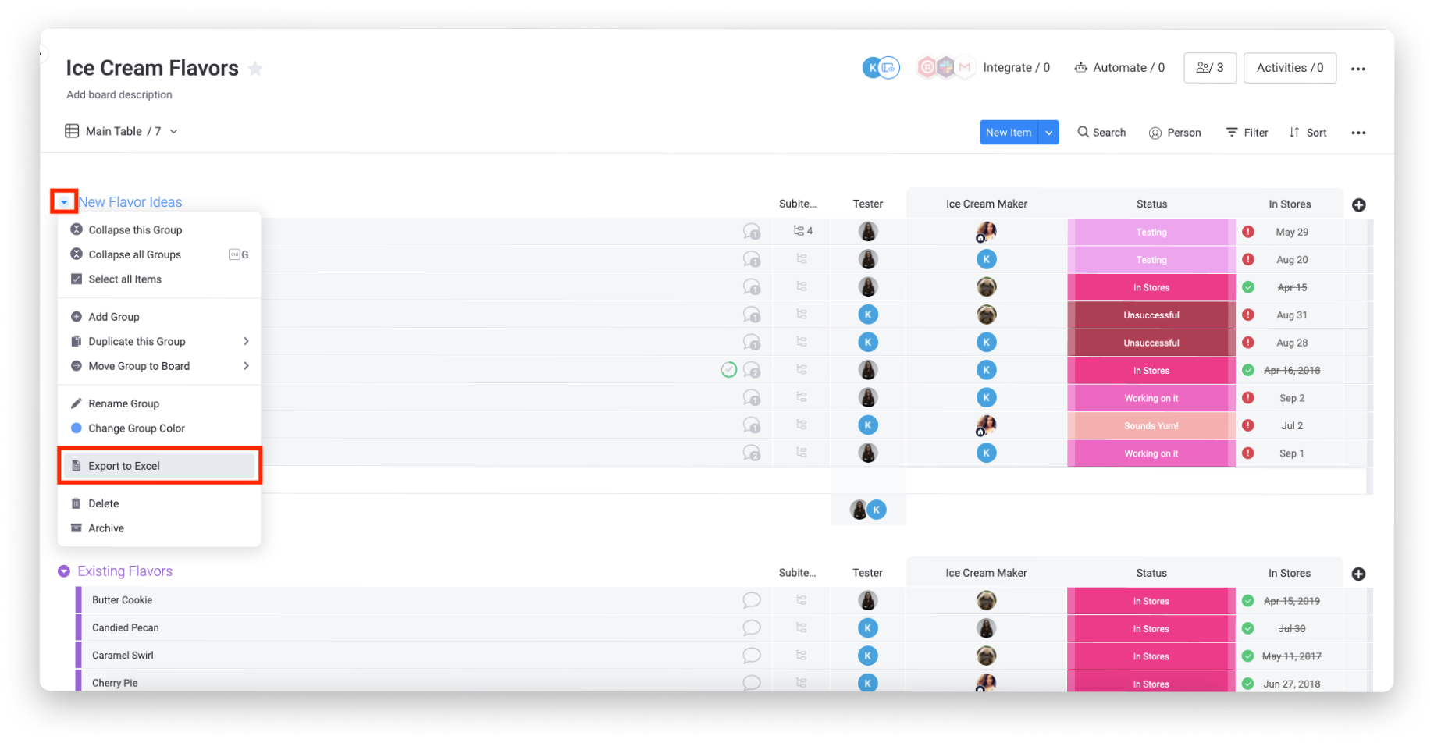Image resolution: width=1434 pixels, height=743 pixels.
Task: Open subitems icon in Caramel Swirl row
Action: pos(801,655)
